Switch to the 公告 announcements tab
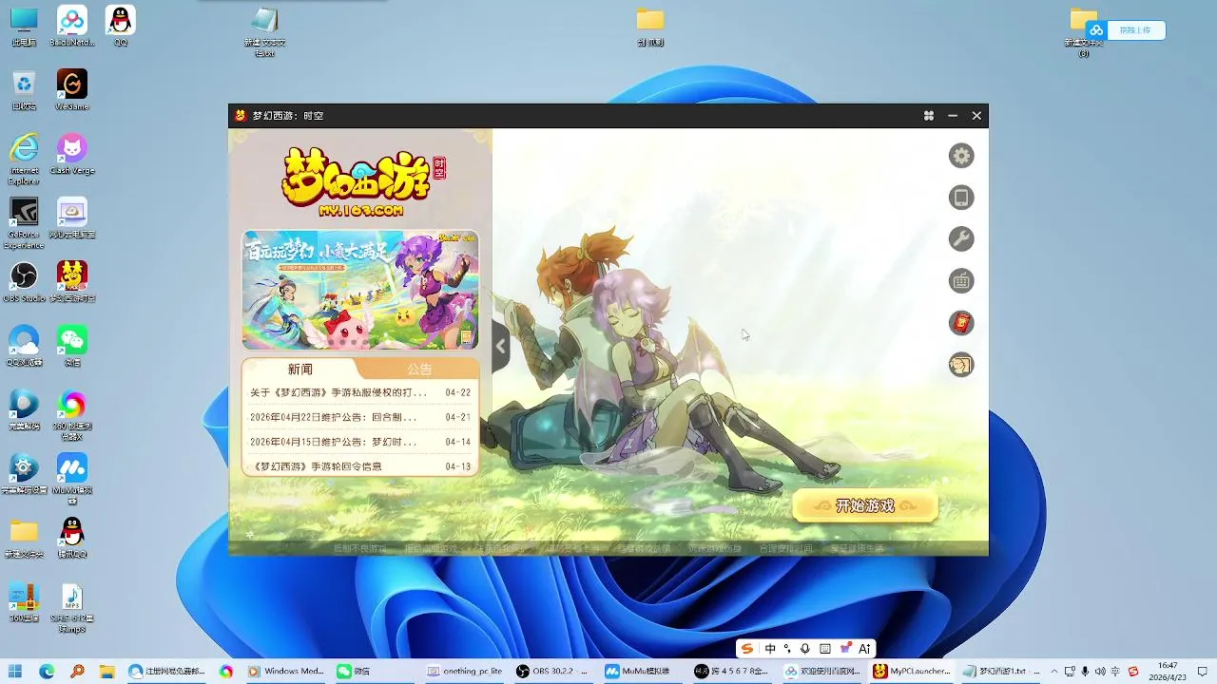This screenshot has height=684, width=1217. 419,369
